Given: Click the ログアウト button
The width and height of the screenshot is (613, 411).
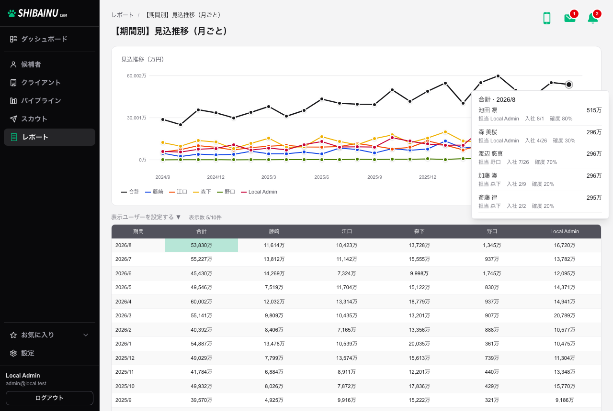Looking at the screenshot, I should (x=49, y=398).
